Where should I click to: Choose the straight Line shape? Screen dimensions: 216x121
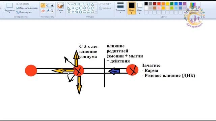pos(69,4)
